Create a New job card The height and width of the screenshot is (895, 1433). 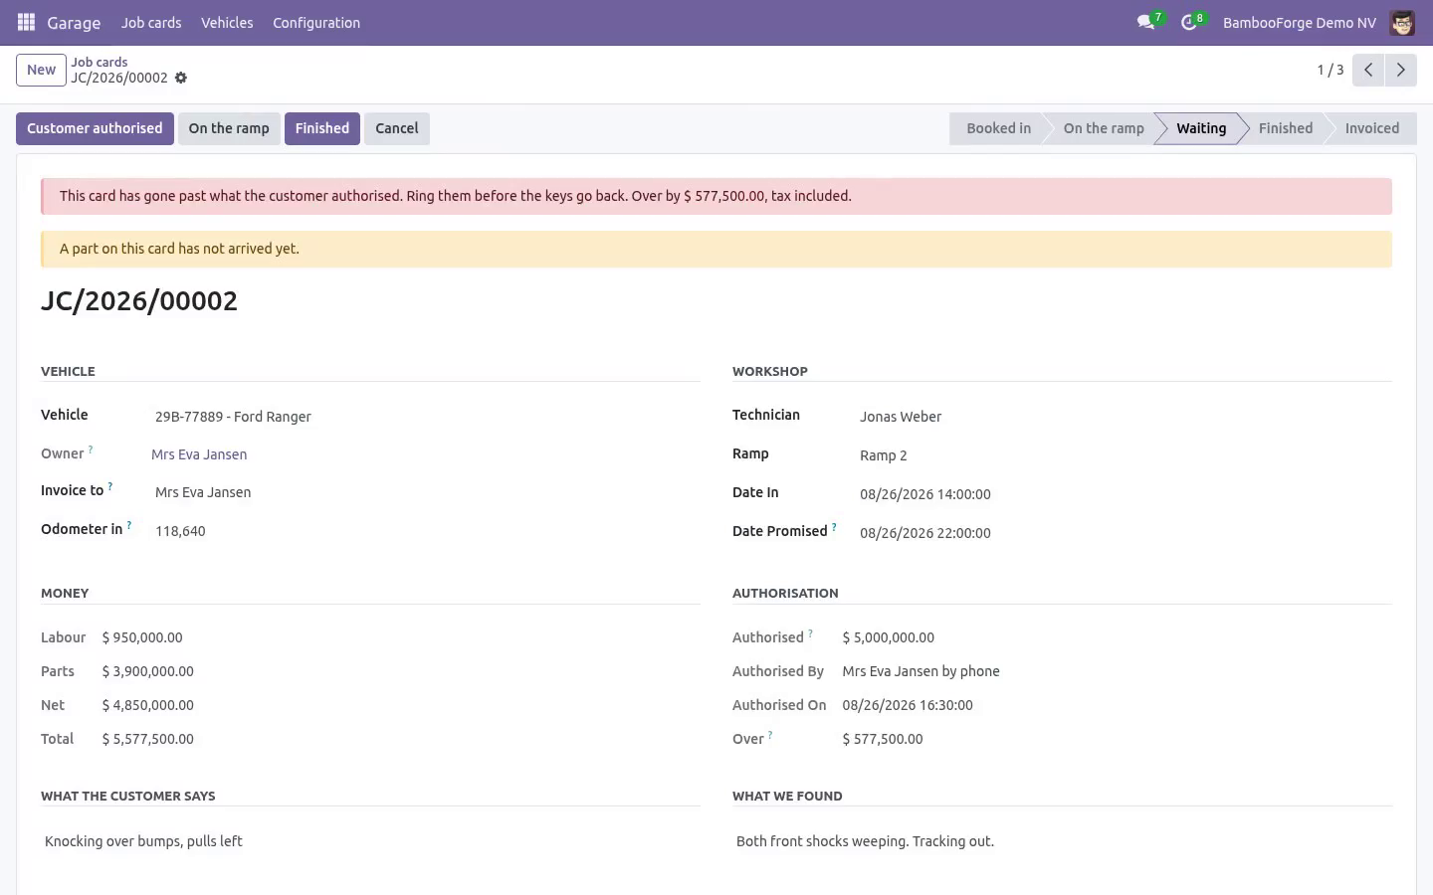coord(41,70)
